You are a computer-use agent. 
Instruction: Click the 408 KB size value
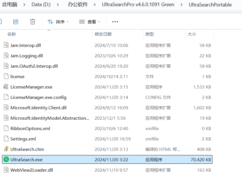tap(204, 149)
